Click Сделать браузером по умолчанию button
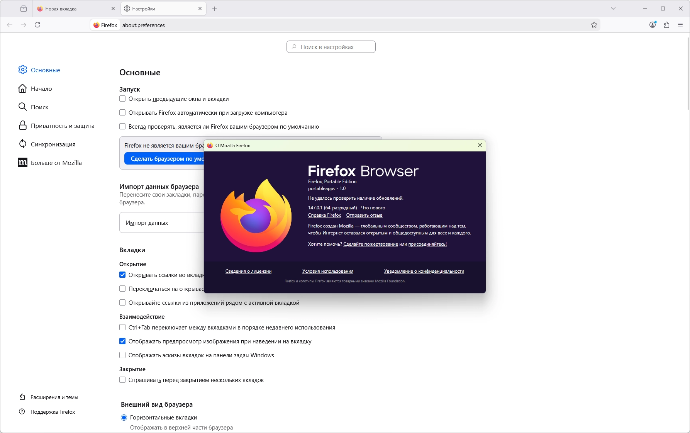Viewport: 690px width, 433px height. point(164,158)
